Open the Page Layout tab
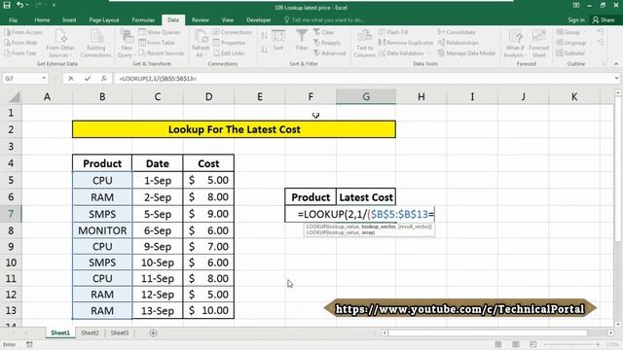The image size is (623, 350). pos(104,19)
